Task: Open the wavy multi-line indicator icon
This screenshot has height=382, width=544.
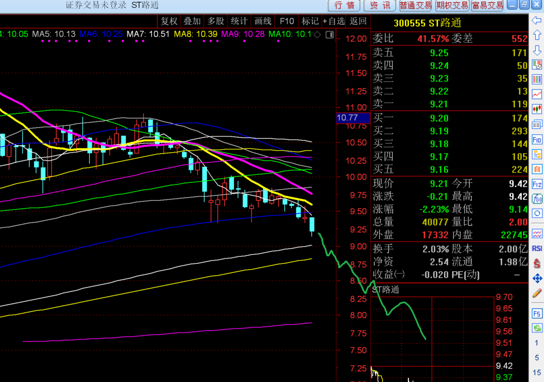Action: [x=537, y=234]
